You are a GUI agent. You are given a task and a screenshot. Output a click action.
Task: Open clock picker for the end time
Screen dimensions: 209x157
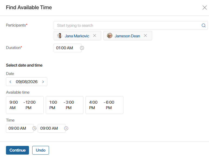click(66, 128)
